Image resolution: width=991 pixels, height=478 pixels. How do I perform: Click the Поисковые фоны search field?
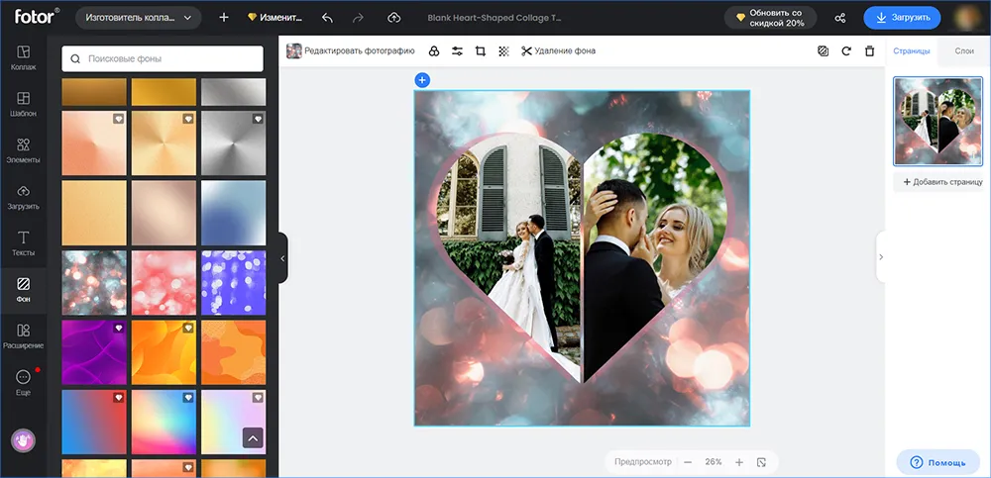pos(163,58)
